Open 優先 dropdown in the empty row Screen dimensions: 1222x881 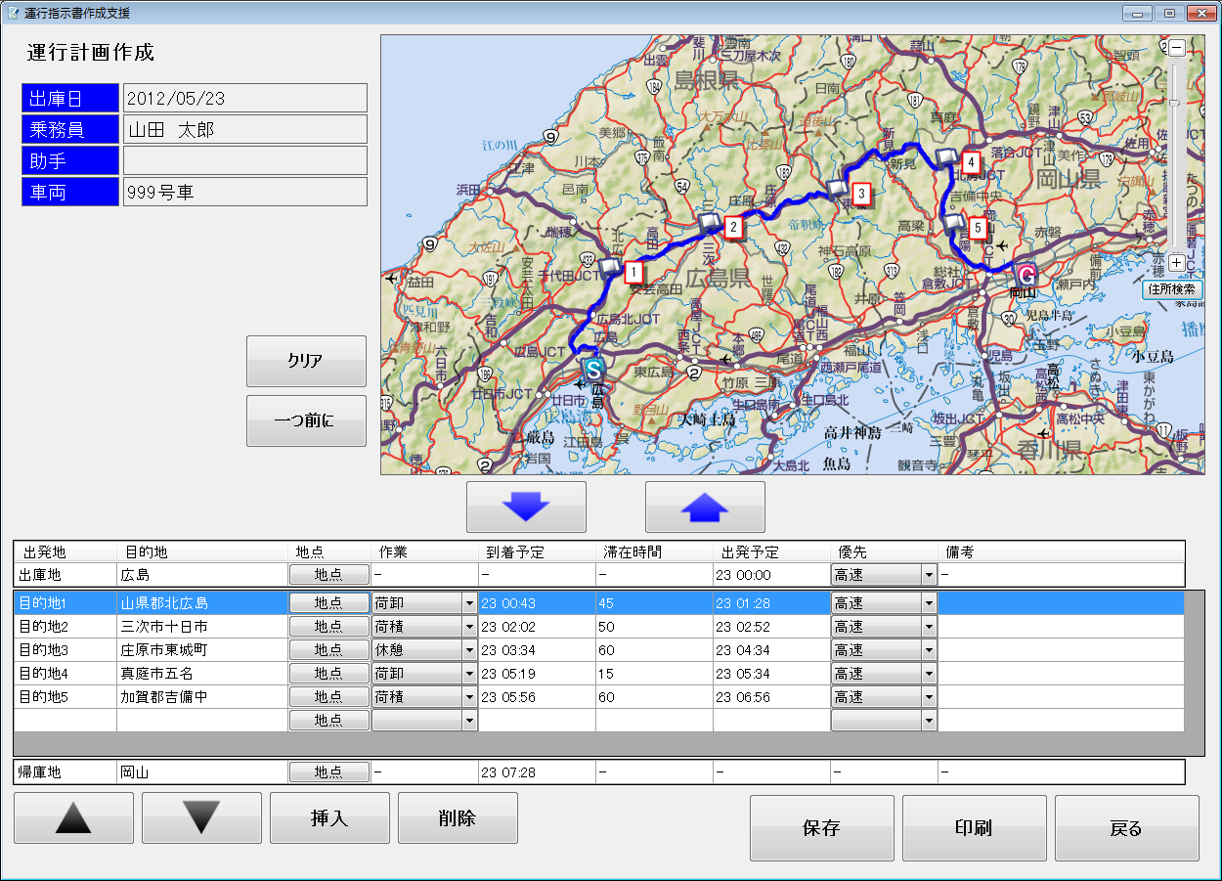coord(929,721)
